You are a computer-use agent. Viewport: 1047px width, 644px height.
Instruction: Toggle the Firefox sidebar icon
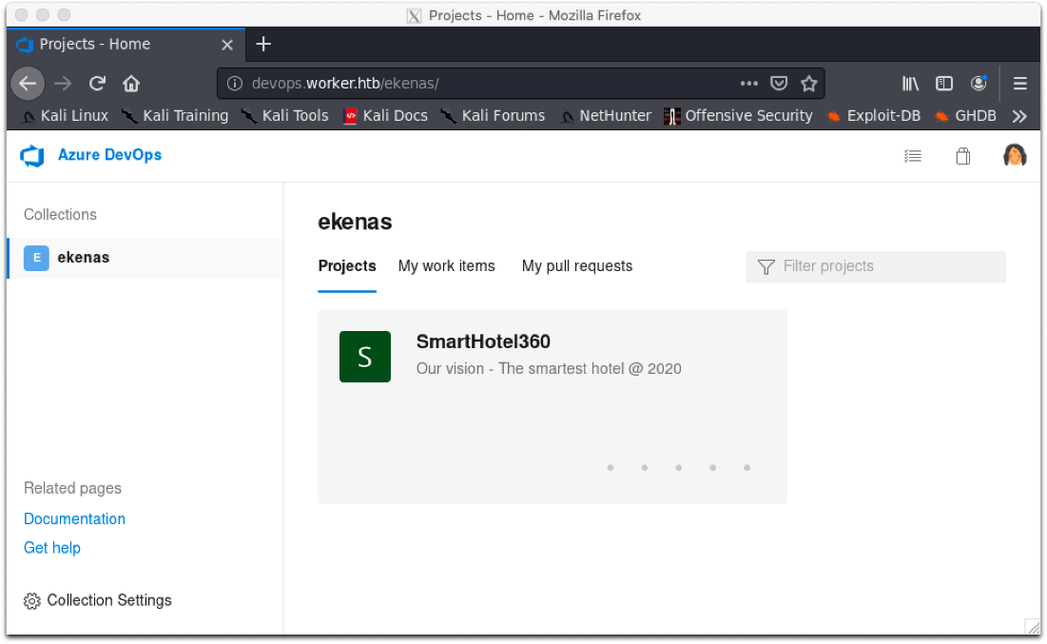pyautogui.click(x=944, y=84)
